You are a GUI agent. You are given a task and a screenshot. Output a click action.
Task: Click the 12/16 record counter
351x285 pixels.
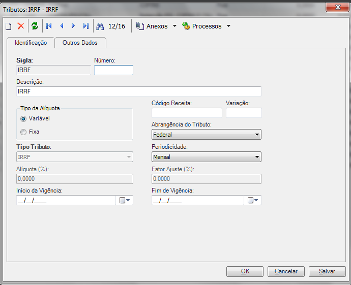(116, 26)
